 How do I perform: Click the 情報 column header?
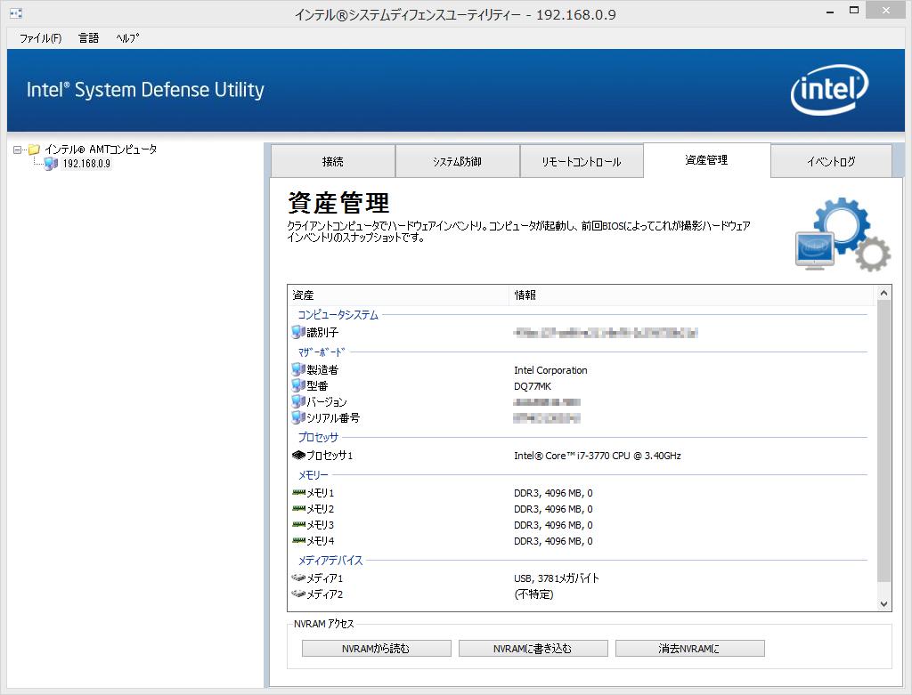point(692,295)
